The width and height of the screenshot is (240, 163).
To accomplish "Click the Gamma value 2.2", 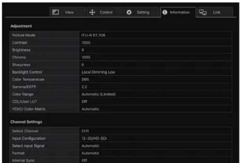I will (x=84, y=87).
